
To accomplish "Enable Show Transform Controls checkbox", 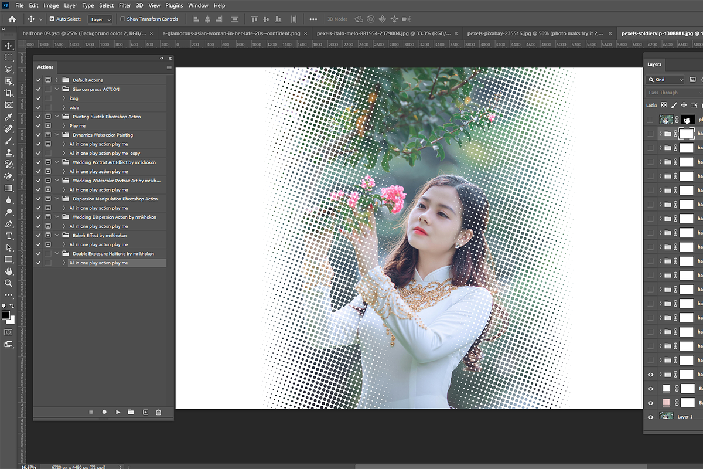I will tap(122, 19).
